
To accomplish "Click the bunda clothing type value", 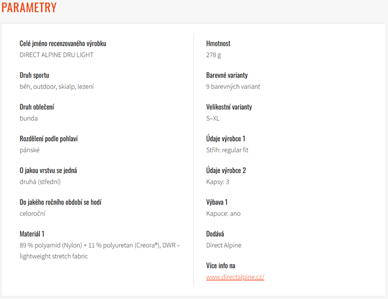I will [29, 118].
